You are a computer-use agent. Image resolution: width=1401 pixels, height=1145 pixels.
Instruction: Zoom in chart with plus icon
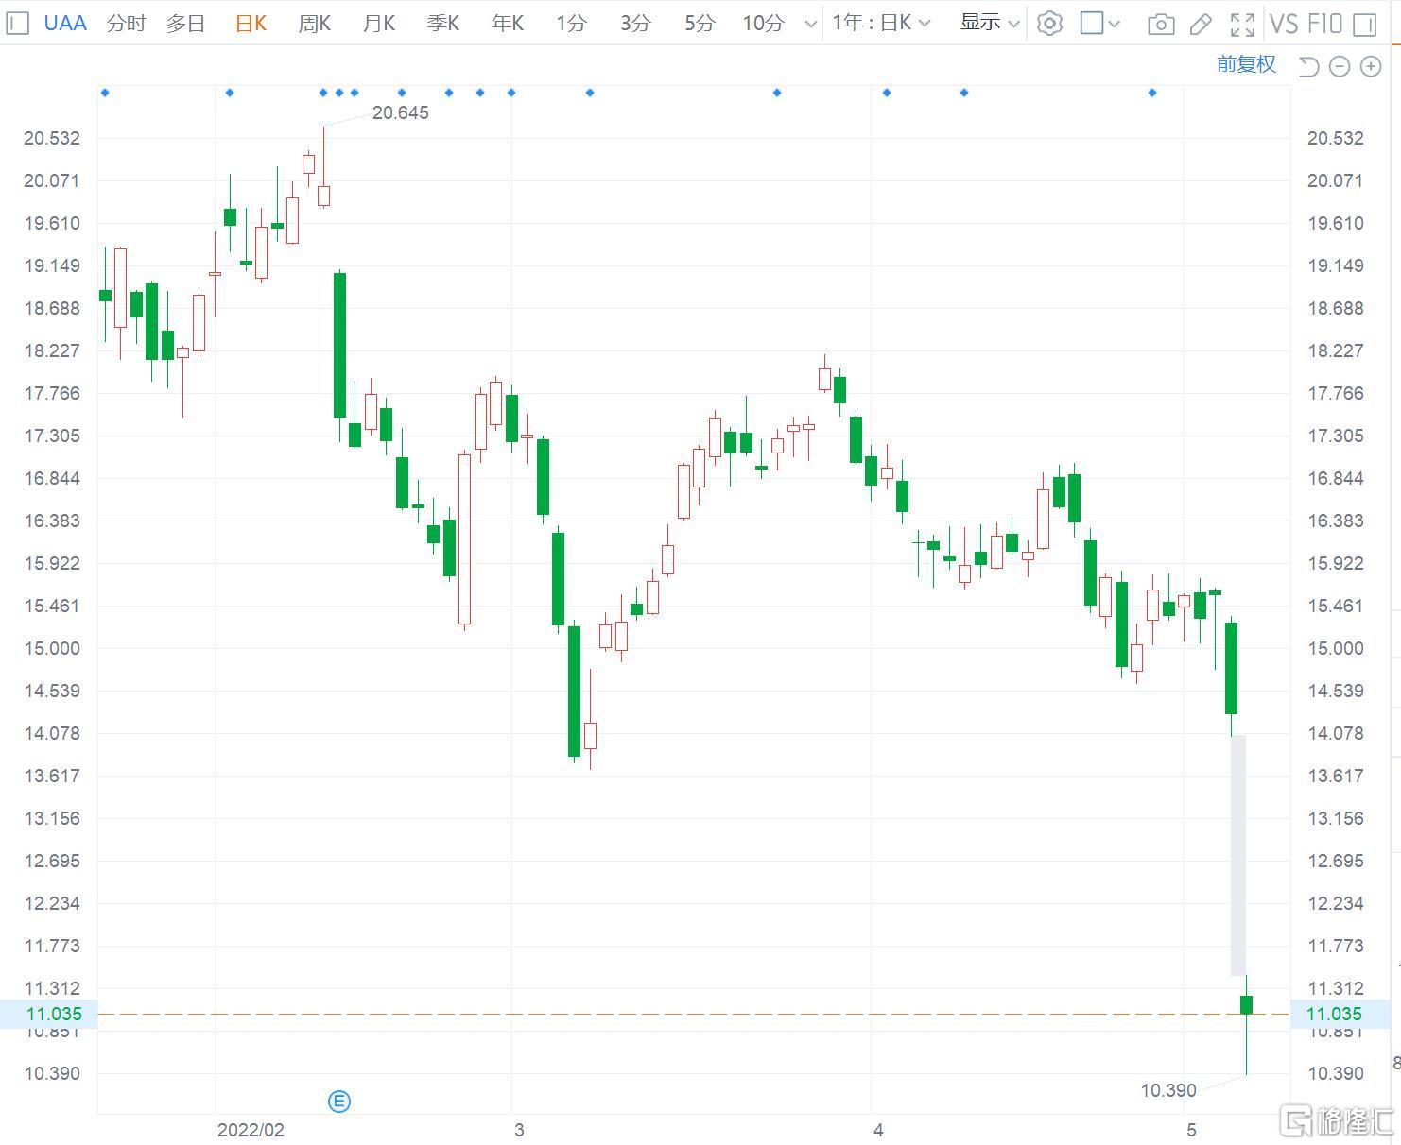coord(1371,66)
